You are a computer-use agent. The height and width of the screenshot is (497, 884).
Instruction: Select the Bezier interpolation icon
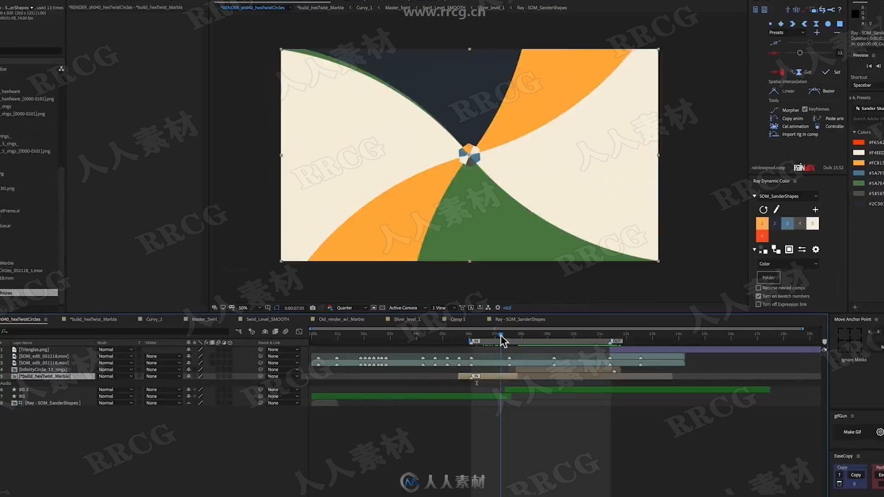point(814,90)
